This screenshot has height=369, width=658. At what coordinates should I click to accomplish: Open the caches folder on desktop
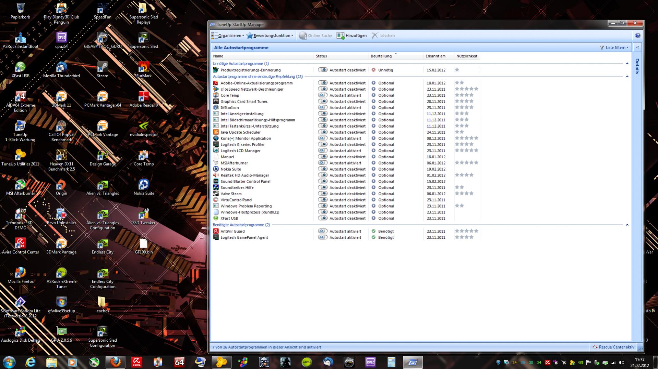click(103, 305)
